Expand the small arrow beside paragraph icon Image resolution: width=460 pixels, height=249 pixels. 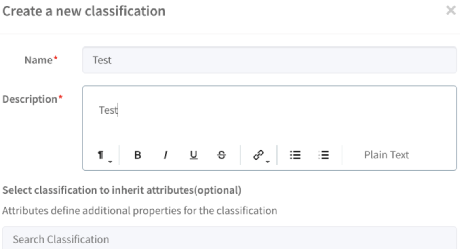click(110, 162)
